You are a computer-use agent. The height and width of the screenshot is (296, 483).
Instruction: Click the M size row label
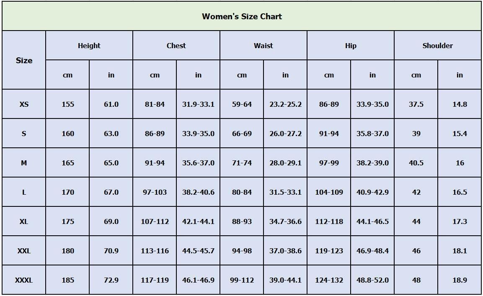click(x=24, y=162)
